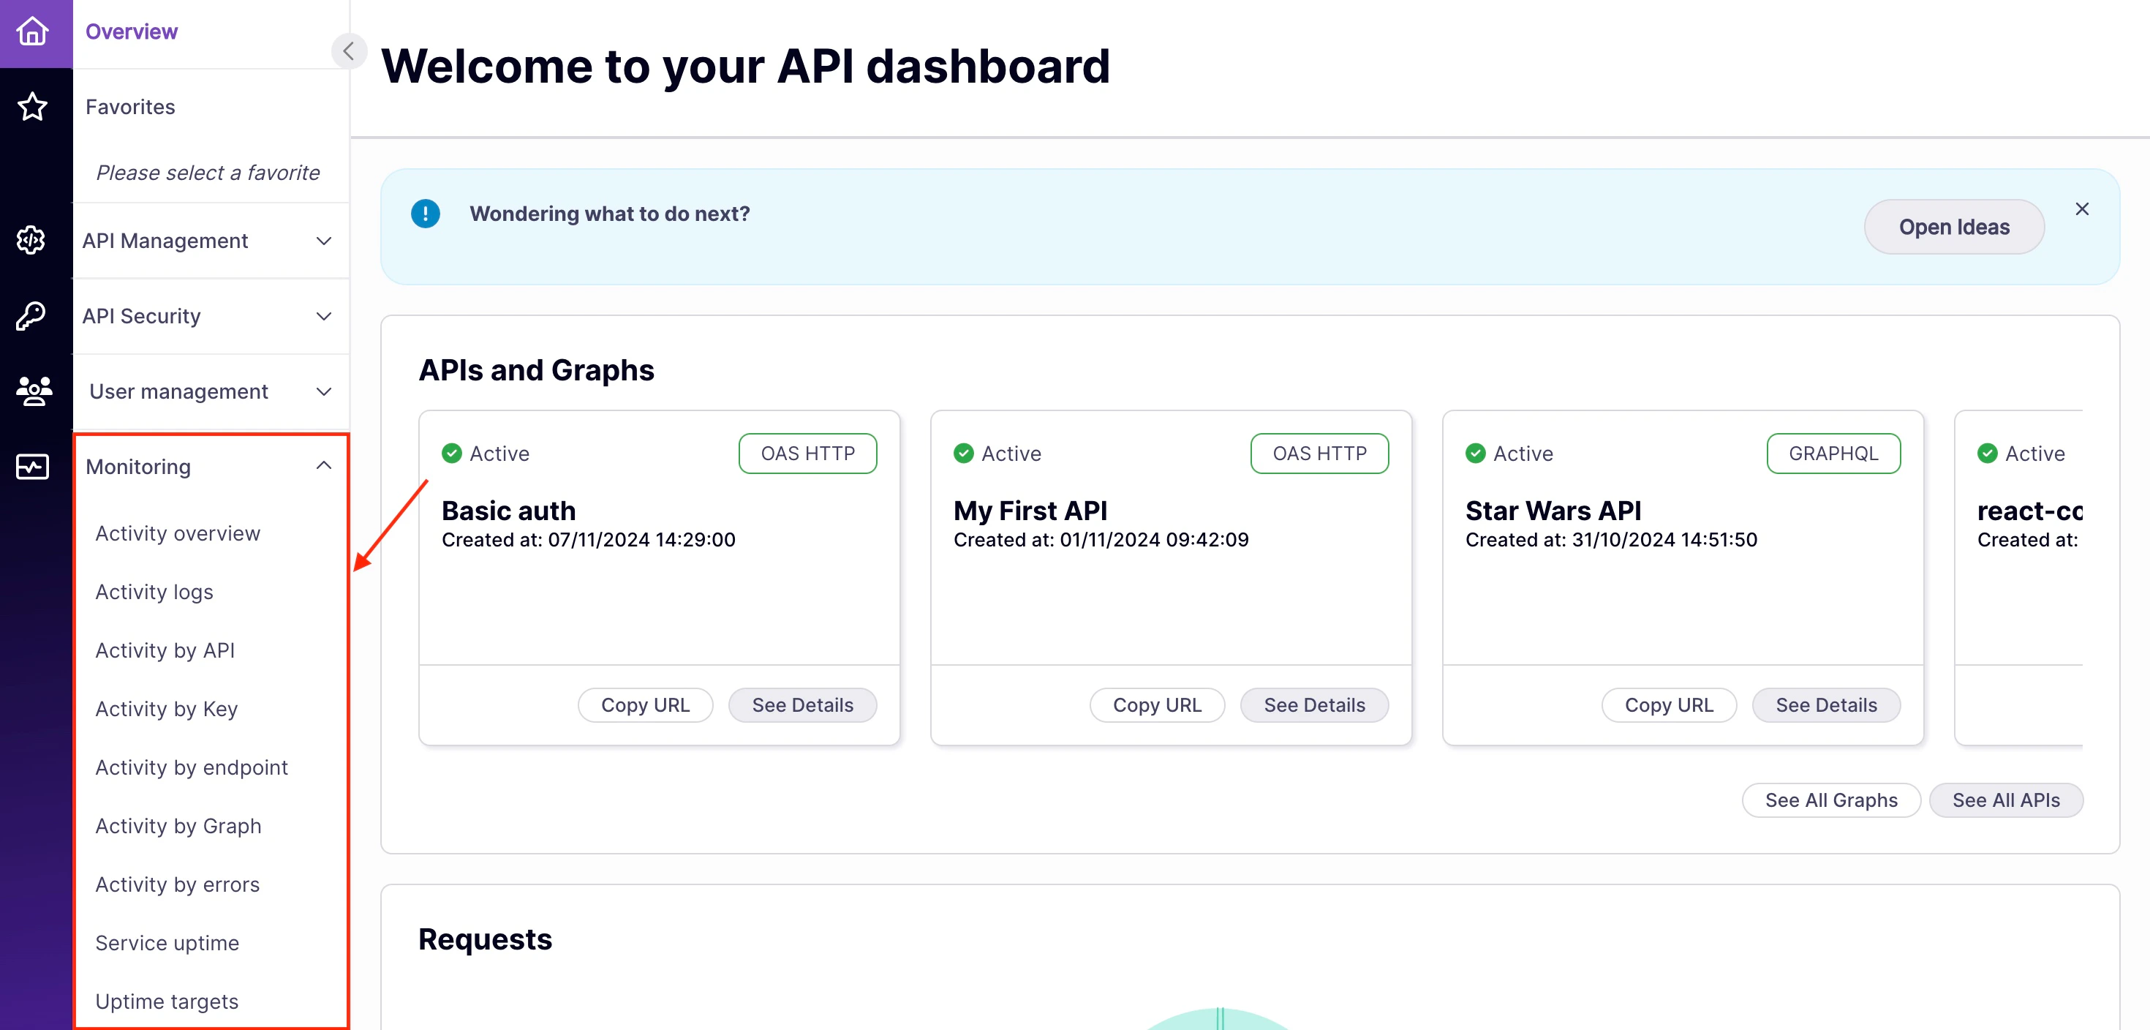Click the API Management gear-code icon

tap(31, 241)
